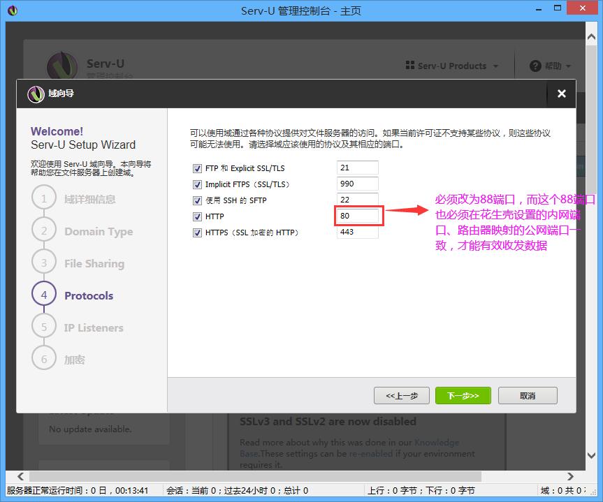Click the Implicit FTPS port field showing 990
The image size is (603, 502).
point(358,184)
